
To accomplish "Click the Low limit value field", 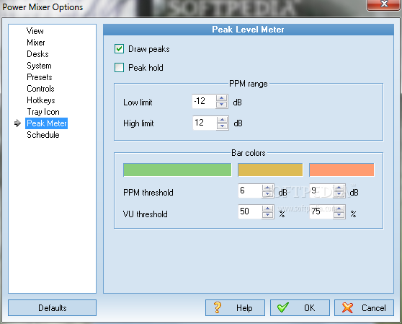I will (204, 101).
